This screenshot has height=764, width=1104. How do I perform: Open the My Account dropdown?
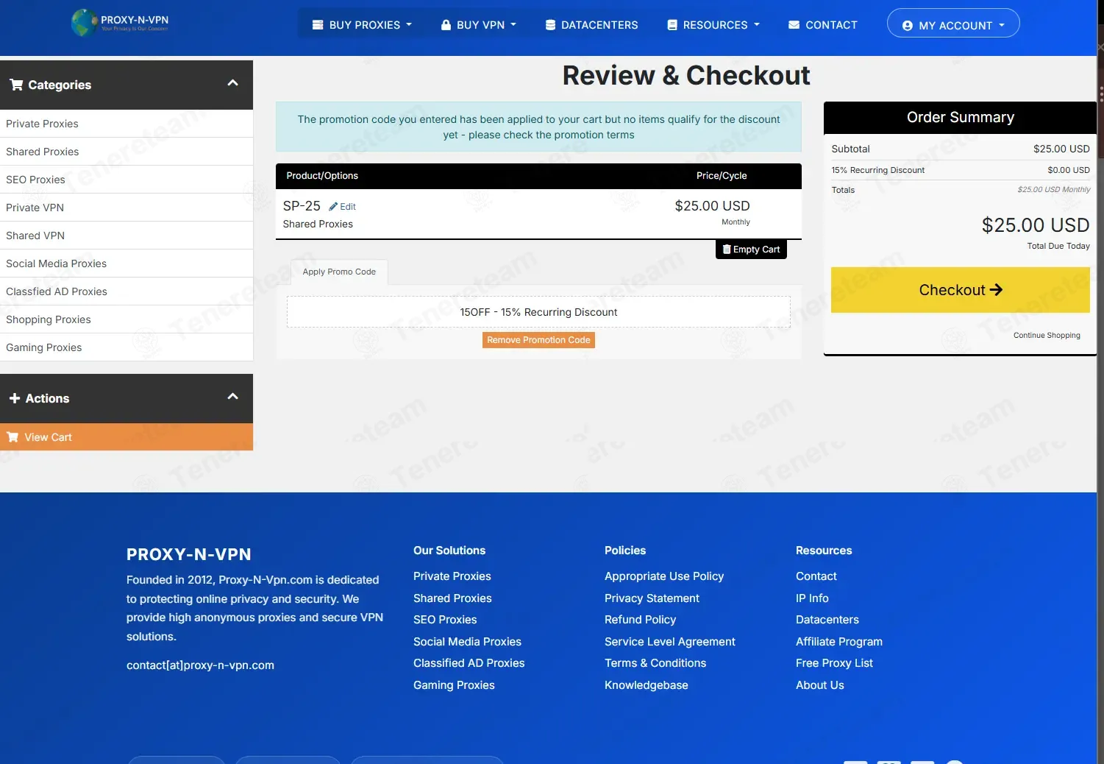click(953, 24)
